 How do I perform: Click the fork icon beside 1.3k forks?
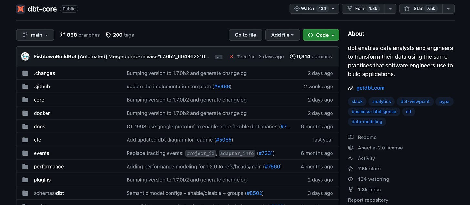[351, 190]
